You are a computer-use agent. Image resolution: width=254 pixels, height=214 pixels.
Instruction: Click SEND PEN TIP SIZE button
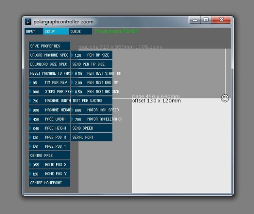point(92,64)
